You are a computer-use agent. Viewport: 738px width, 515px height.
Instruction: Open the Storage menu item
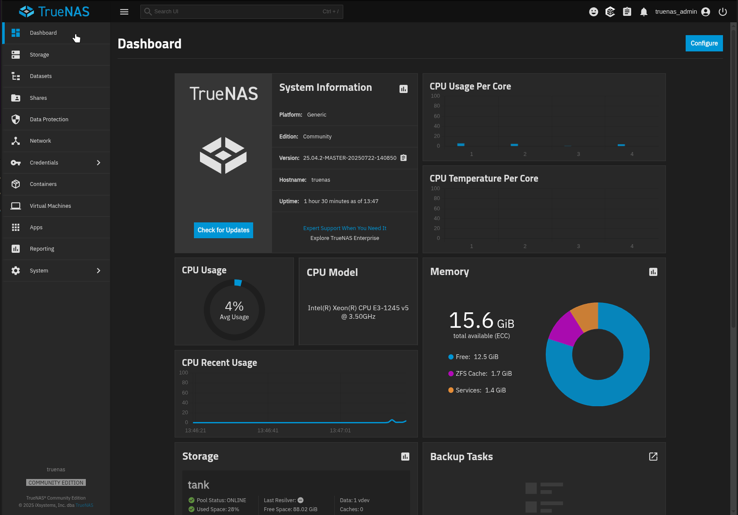coord(56,54)
